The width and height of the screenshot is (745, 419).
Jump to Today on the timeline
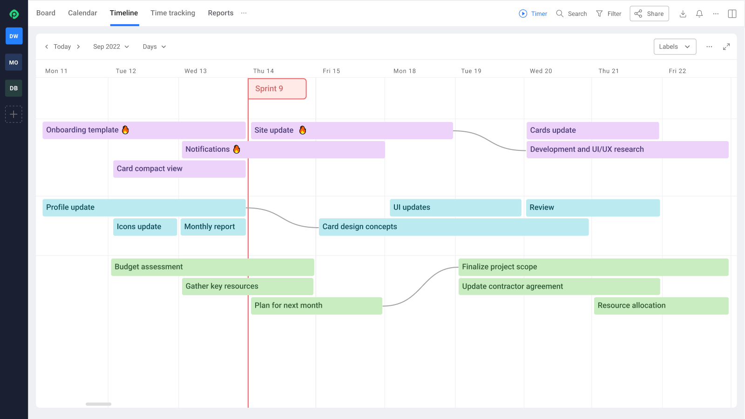tap(62, 47)
